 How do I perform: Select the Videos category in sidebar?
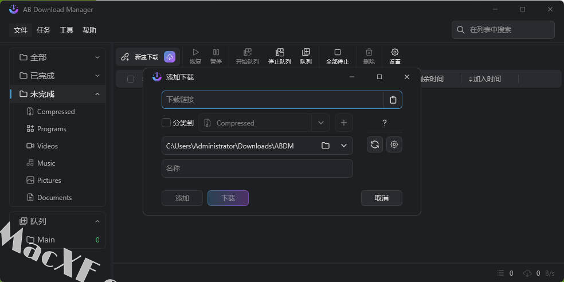point(57,146)
